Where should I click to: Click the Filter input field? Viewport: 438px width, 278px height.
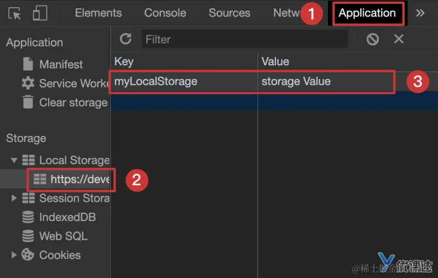click(x=244, y=39)
